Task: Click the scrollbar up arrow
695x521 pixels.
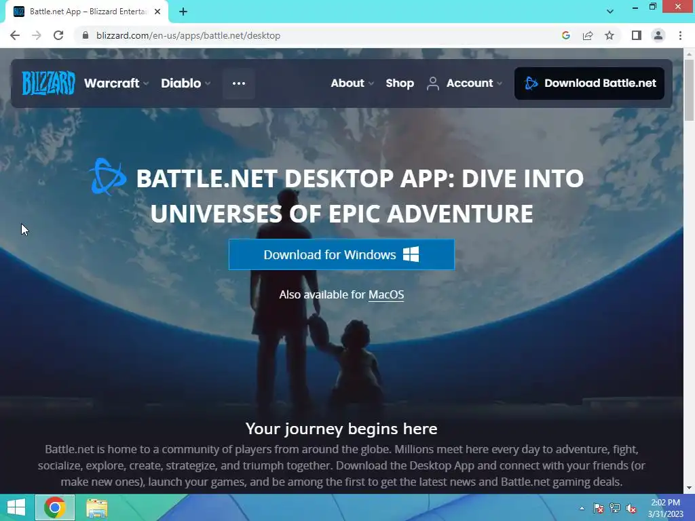Action: [x=689, y=54]
